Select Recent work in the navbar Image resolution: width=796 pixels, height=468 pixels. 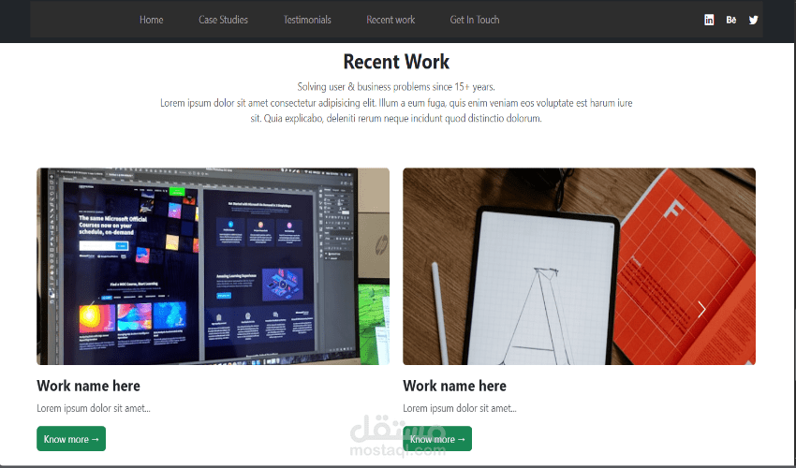pos(391,20)
